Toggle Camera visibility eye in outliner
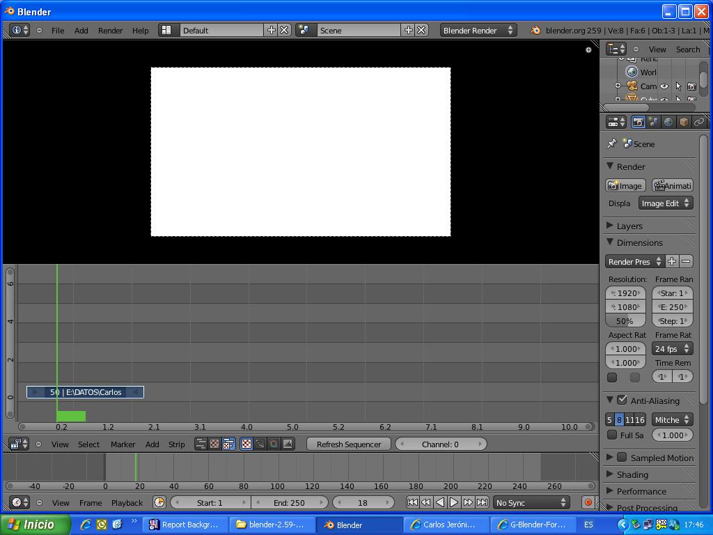 [x=664, y=86]
